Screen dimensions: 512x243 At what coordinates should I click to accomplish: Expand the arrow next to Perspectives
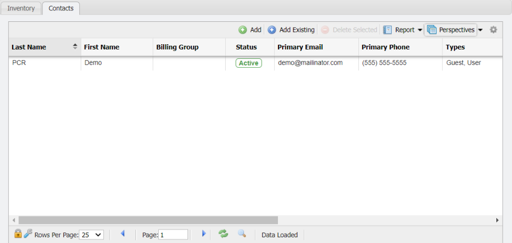tap(481, 30)
